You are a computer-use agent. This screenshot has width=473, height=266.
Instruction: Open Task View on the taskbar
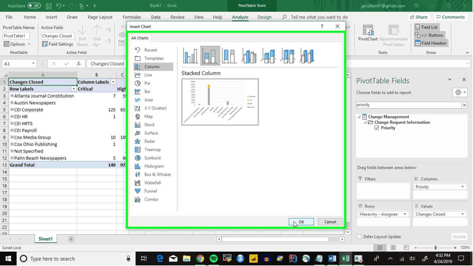[x=144, y=258]
